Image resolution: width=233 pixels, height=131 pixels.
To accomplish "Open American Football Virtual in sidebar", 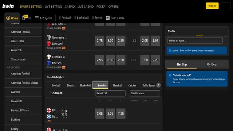I will pyautogui.click(x=23, y=83).
